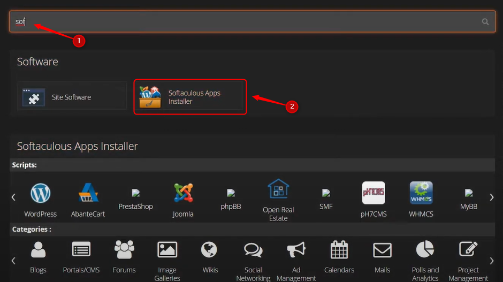Open the Forums category icon

(124, 249)
